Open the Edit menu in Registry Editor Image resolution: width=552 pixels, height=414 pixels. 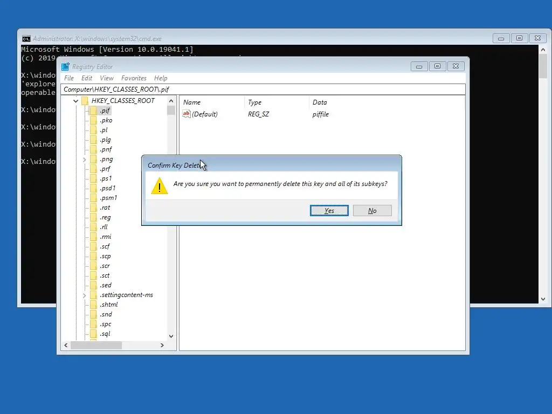click(x=87, y=78)
